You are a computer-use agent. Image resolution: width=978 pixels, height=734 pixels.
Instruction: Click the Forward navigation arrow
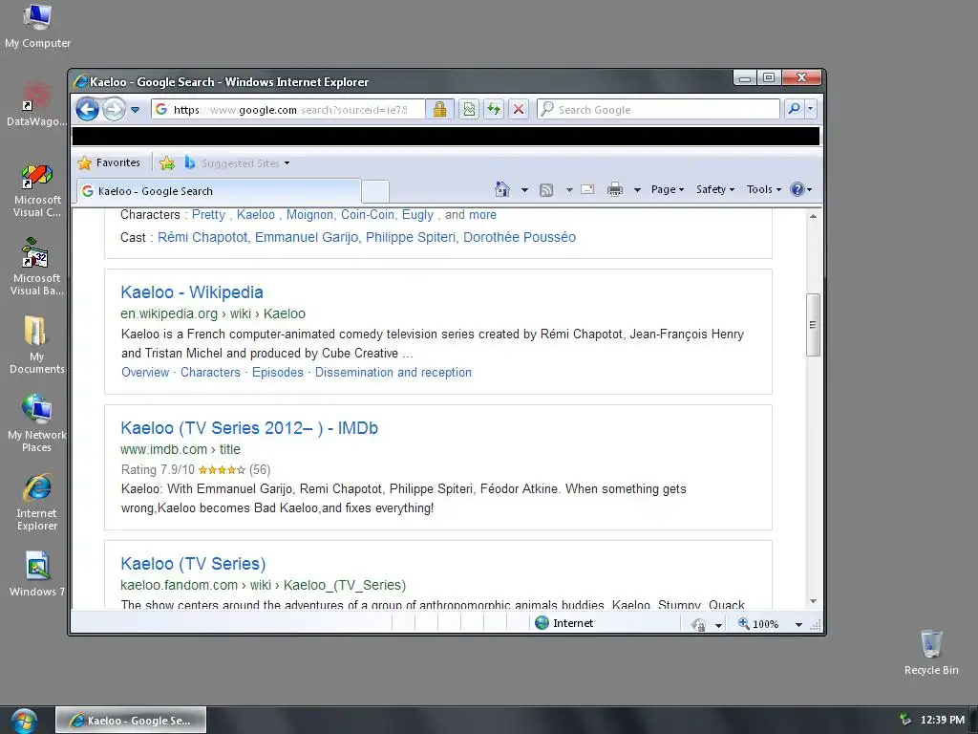(x=114, y=110)
